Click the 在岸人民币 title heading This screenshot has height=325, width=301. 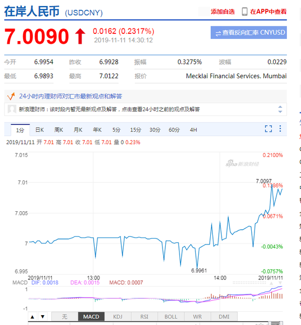pyautogui.click(x=32, y=11)
